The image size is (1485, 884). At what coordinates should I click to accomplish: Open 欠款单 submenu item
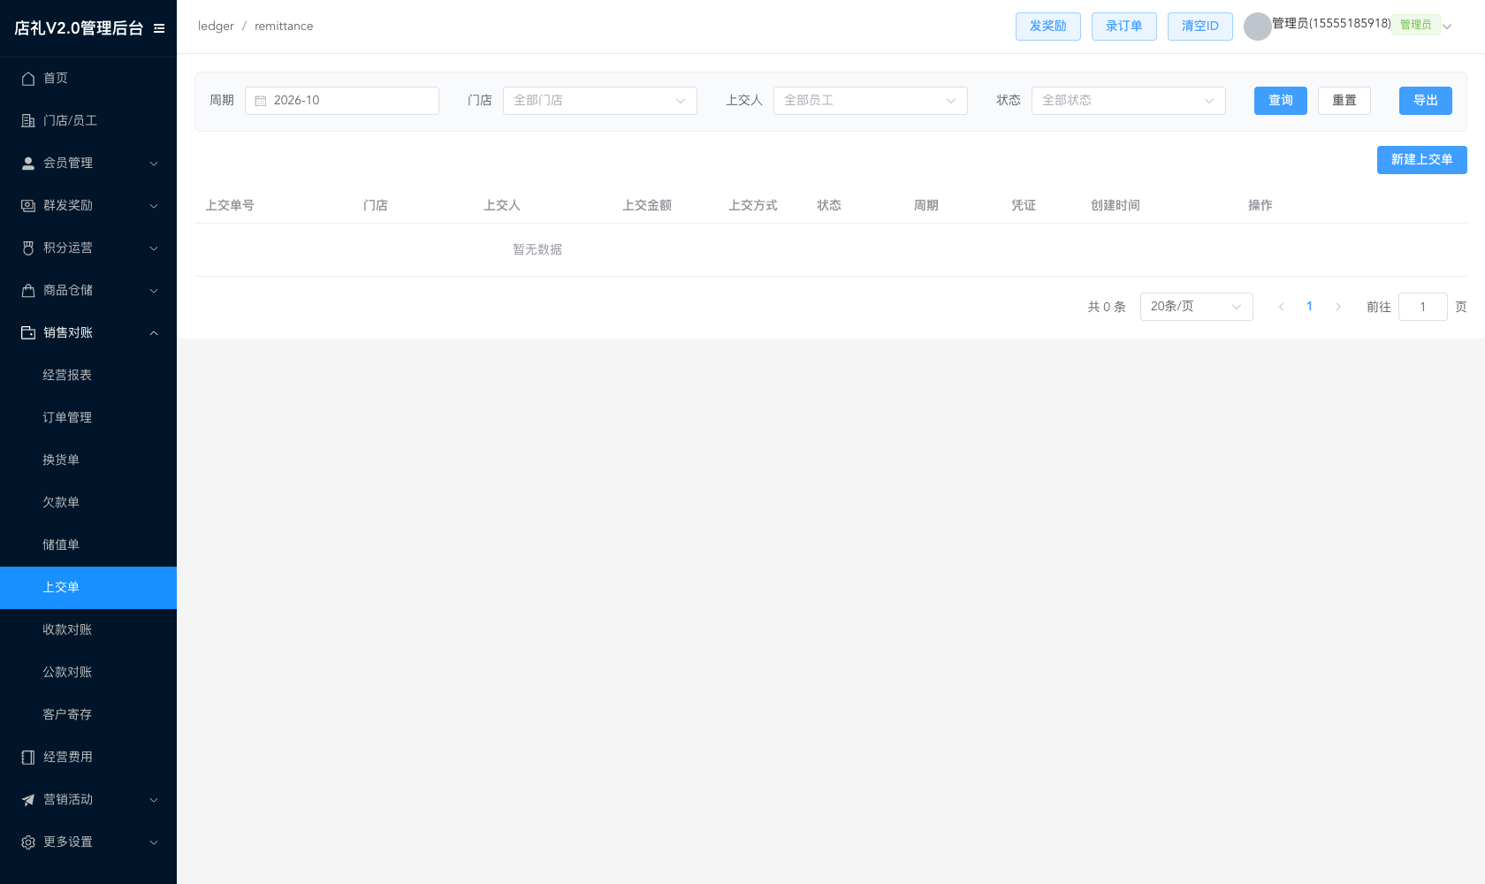point(88,503)
